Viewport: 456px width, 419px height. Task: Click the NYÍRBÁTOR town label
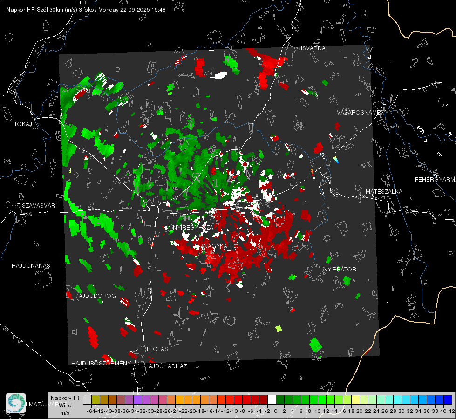click(340, 270)
